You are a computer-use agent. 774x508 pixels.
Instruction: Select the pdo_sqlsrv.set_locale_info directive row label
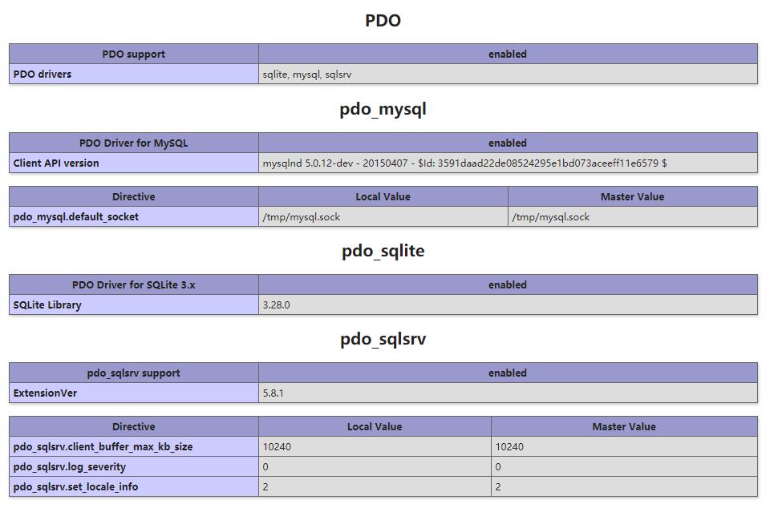tap(75, 487)
